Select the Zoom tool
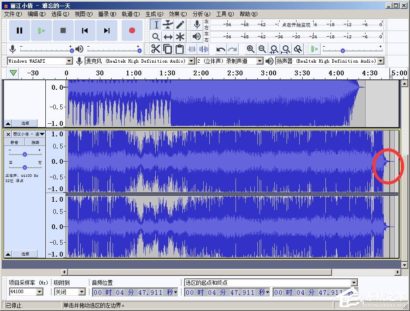The height and width of the screenshot is (311, 410). point(156,37)
